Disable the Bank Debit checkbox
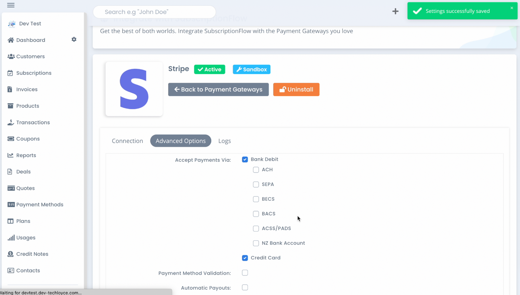 coord(245,159)
